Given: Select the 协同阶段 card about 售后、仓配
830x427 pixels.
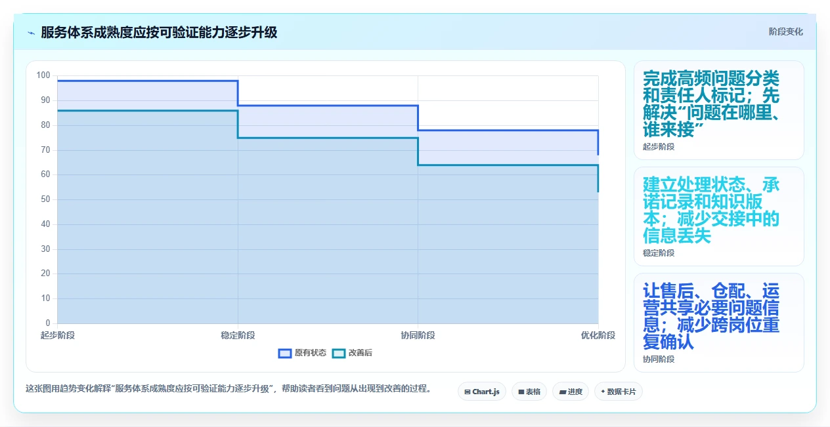Looking at the screenshot, I should [x=719, y=323].
